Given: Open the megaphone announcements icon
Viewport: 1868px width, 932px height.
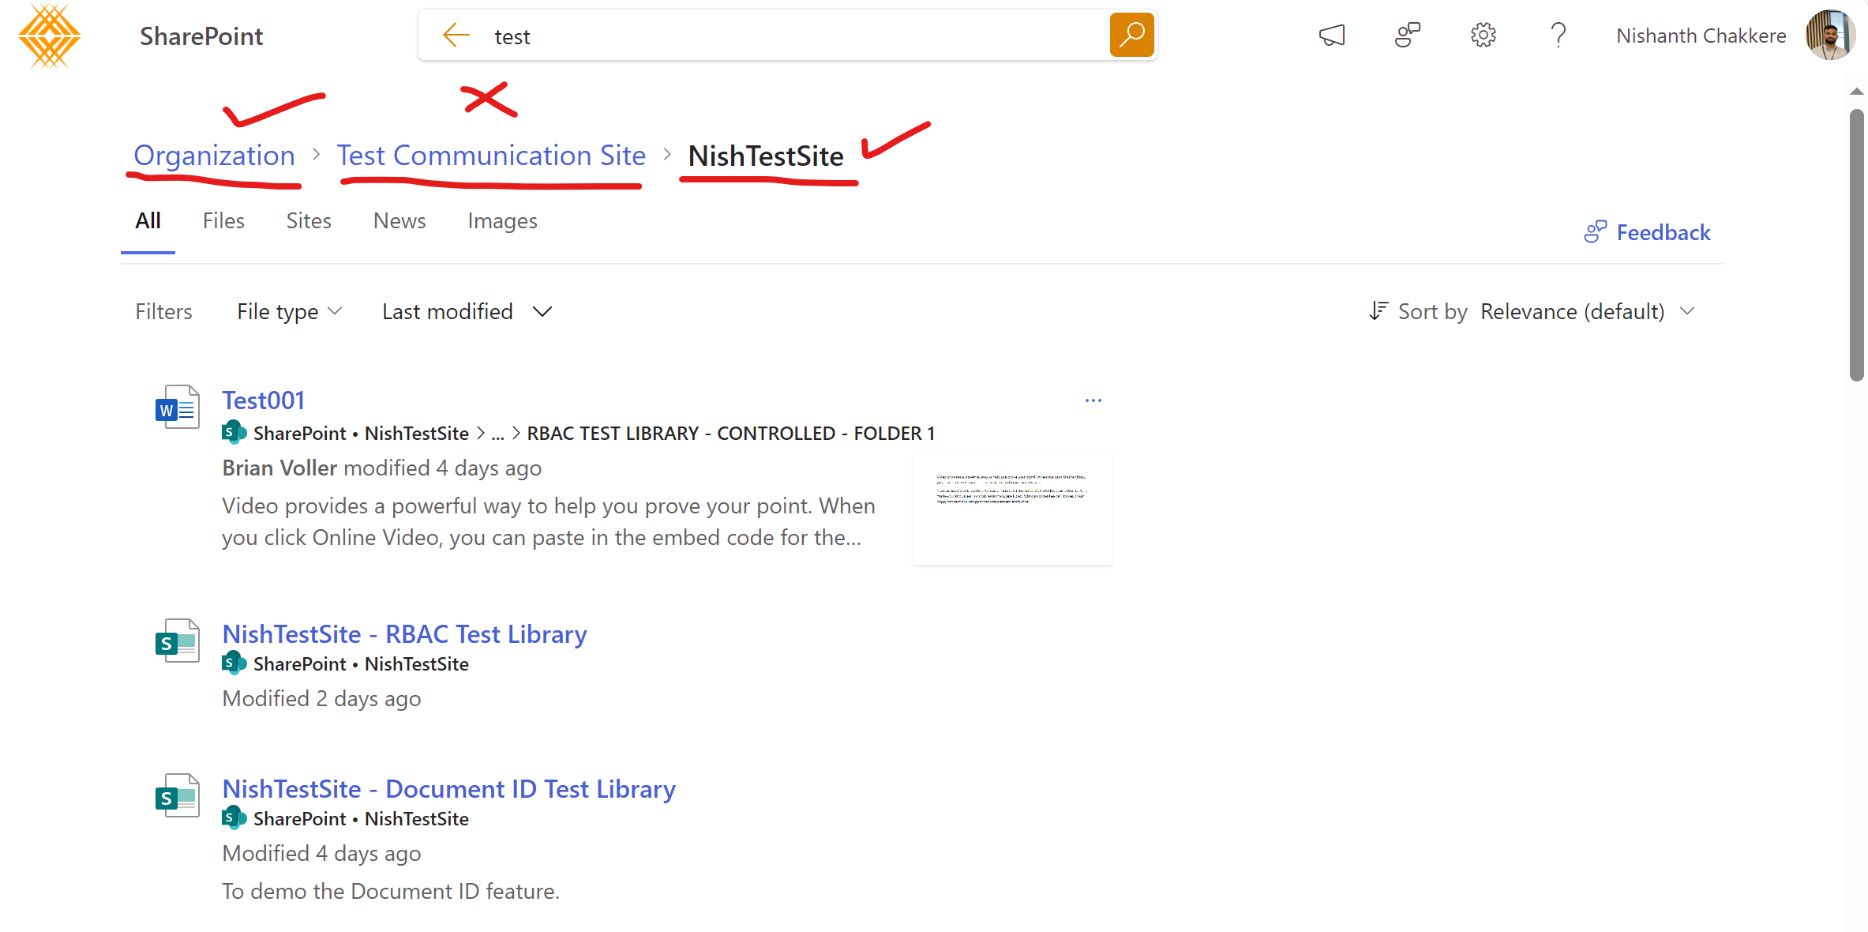Looking at the screenshot, I should 1331,36.
